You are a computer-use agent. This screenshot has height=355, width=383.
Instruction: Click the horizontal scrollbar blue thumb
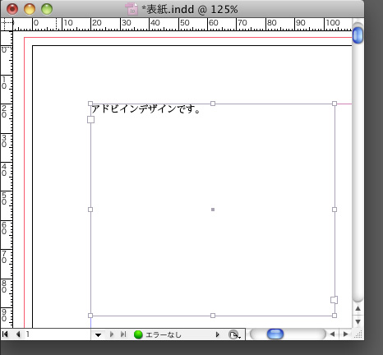coord(275,334)
